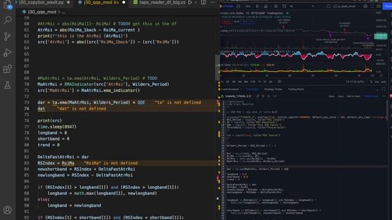
Task: Click Add to chart in Pine Editor
Action: click(x=353, y=97)
